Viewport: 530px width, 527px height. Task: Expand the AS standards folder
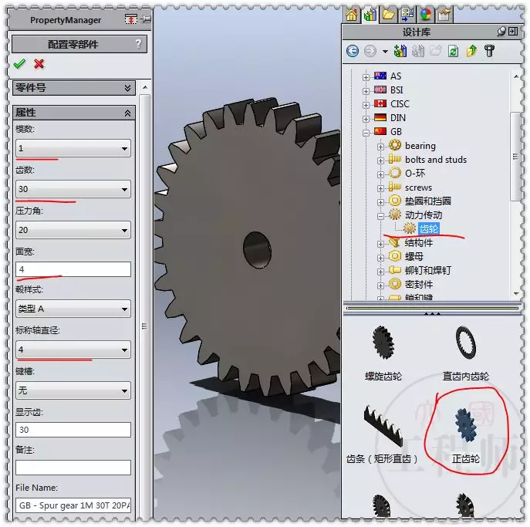(x=366, y=77)
